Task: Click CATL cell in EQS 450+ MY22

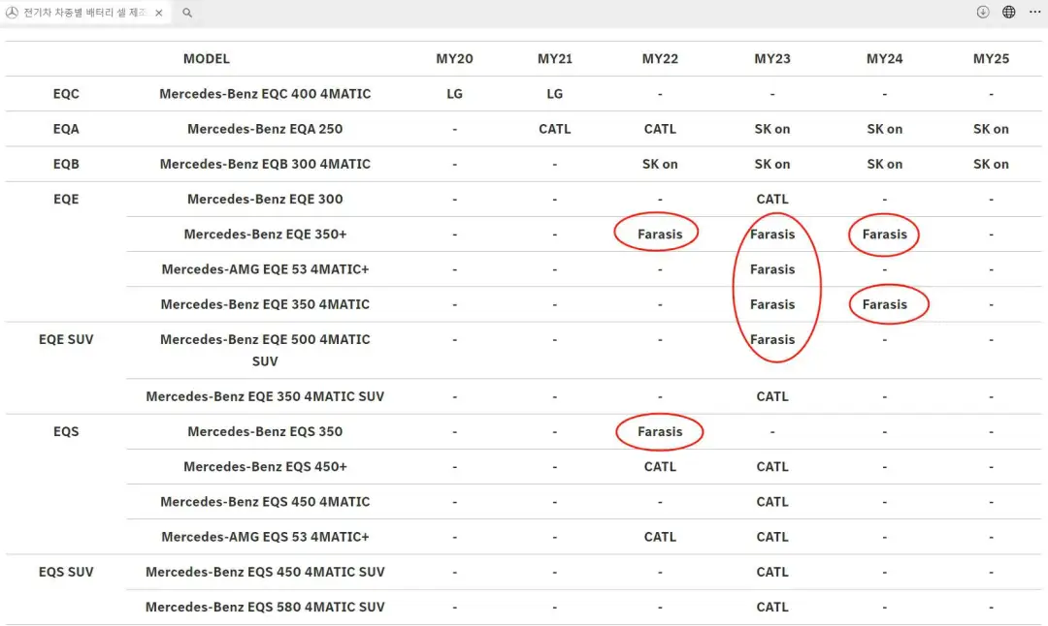Action: 660,466
